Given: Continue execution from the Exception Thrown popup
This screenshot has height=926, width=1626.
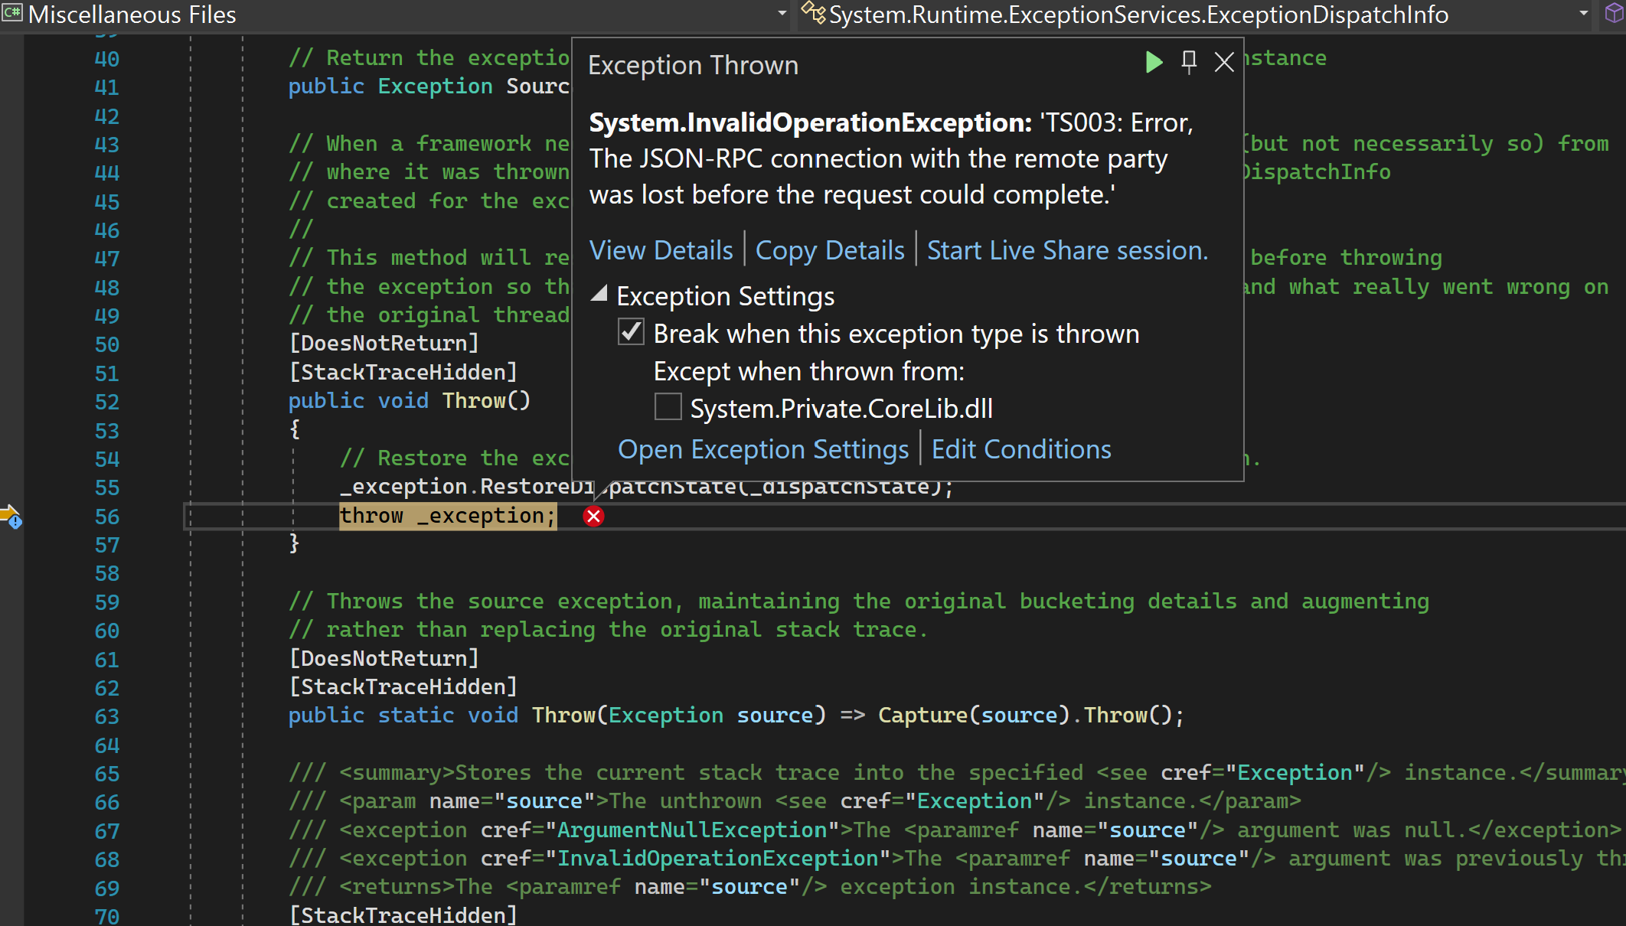Looking at the screenshot, I should click(1153, 63).
